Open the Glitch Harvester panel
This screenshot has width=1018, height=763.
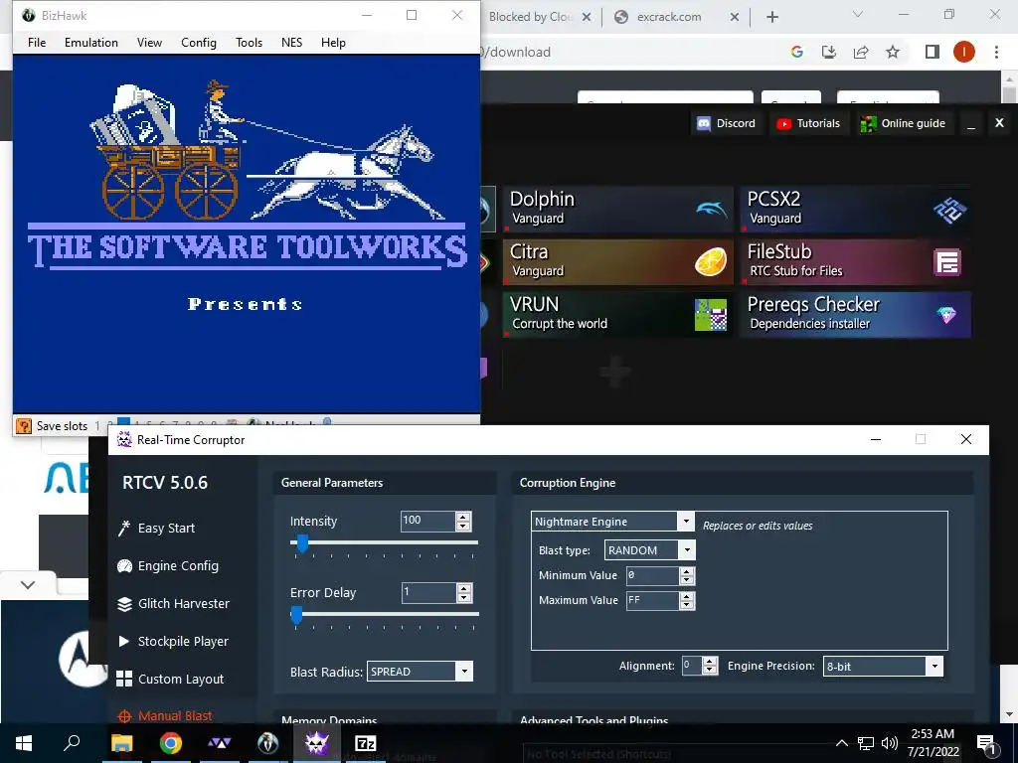click(x=173, y=603)
